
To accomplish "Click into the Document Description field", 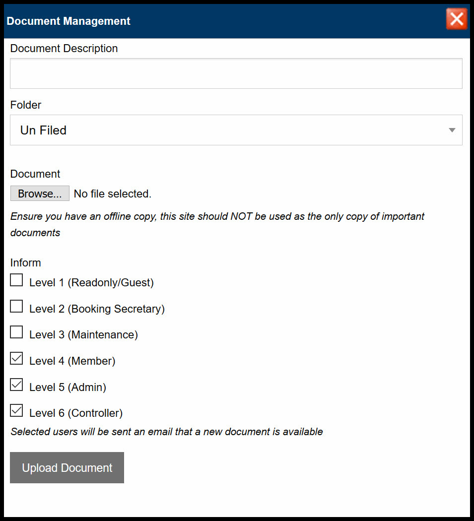I will click(x=236, y=73).
